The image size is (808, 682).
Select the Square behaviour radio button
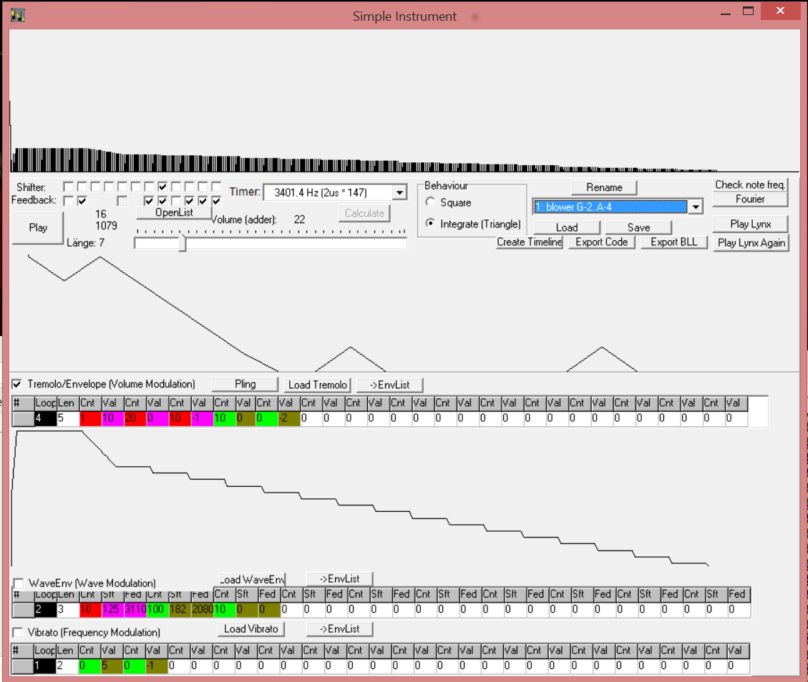[x=430, y=202]
